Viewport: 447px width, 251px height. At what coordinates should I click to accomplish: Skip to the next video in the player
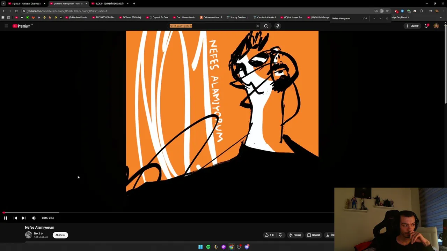[24, 218]
